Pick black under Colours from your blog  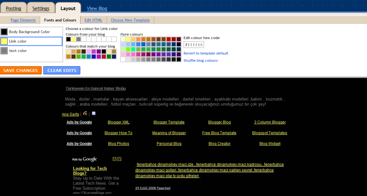pyautogui.click(x=68, y=39)
